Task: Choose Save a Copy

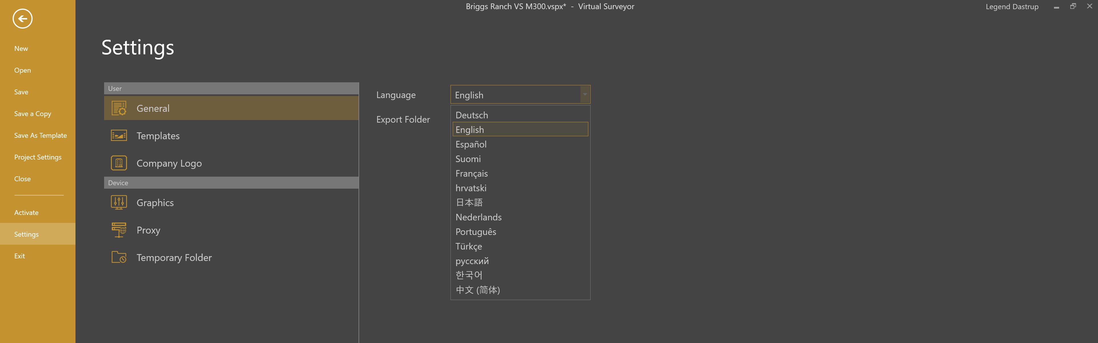Action: (37, 114)
